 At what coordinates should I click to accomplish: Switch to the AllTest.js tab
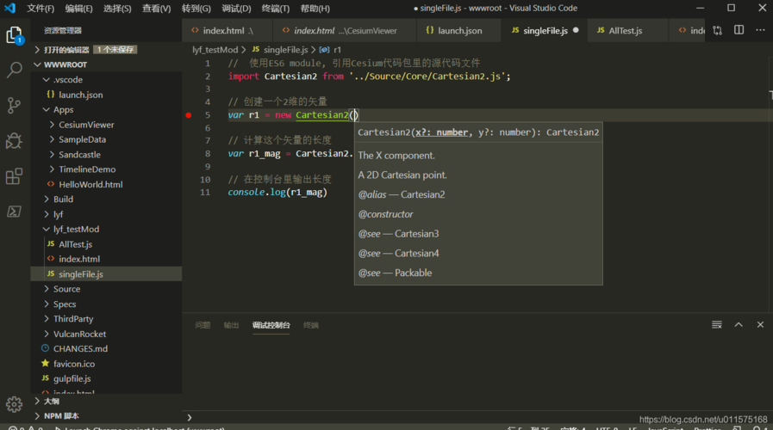[x=627, y=30]
